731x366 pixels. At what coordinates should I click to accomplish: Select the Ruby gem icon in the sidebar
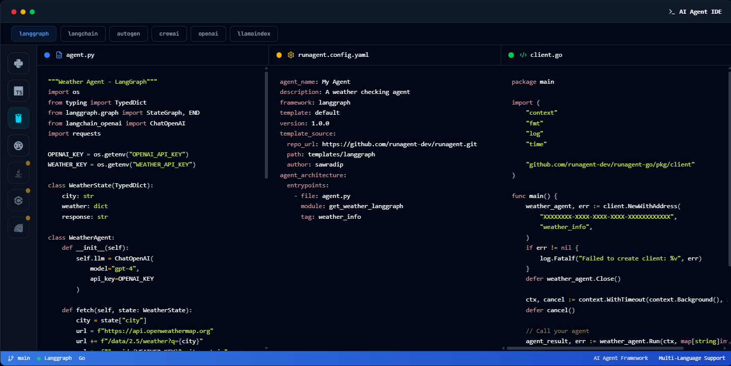pos(18,227)
